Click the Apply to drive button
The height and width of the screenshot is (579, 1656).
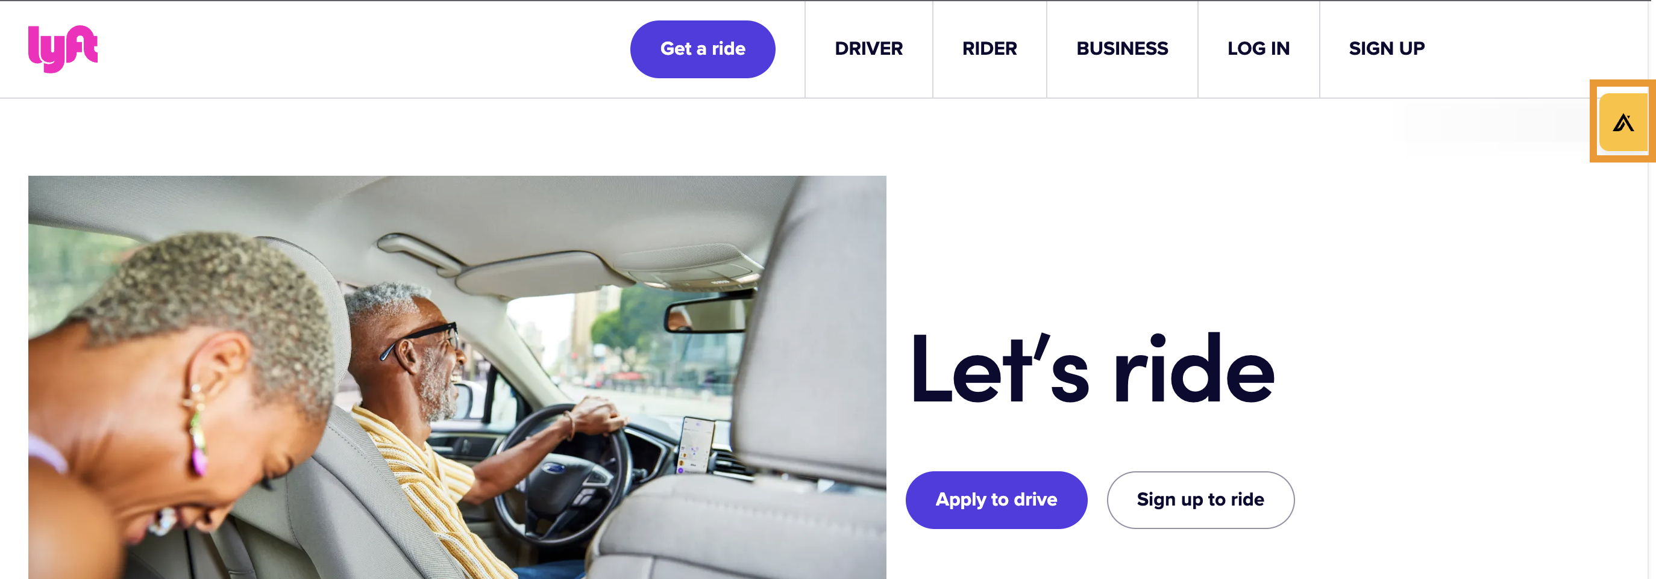996,500
